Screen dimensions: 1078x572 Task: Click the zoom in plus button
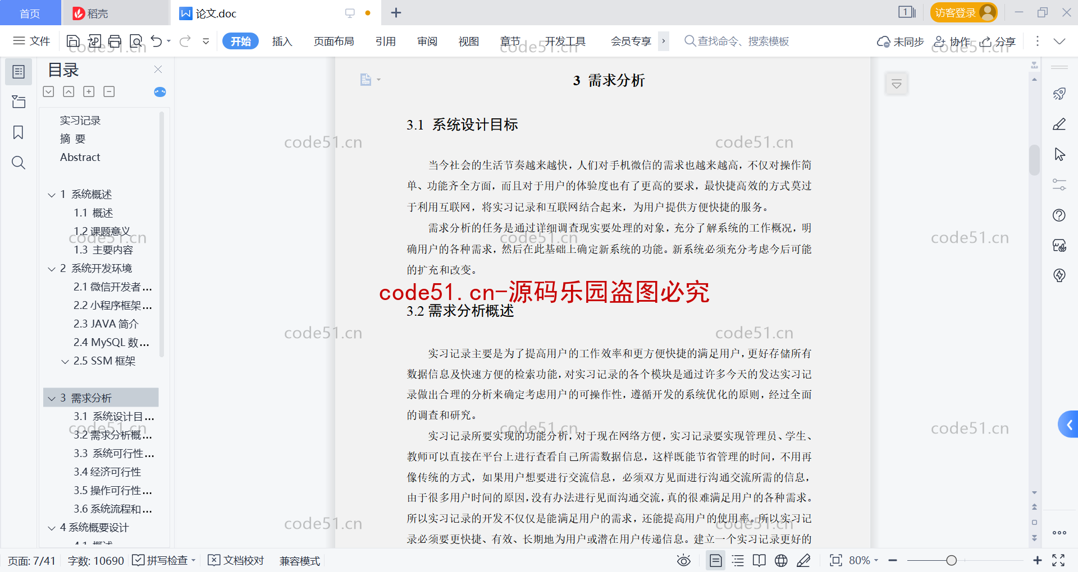(1037, 560)
